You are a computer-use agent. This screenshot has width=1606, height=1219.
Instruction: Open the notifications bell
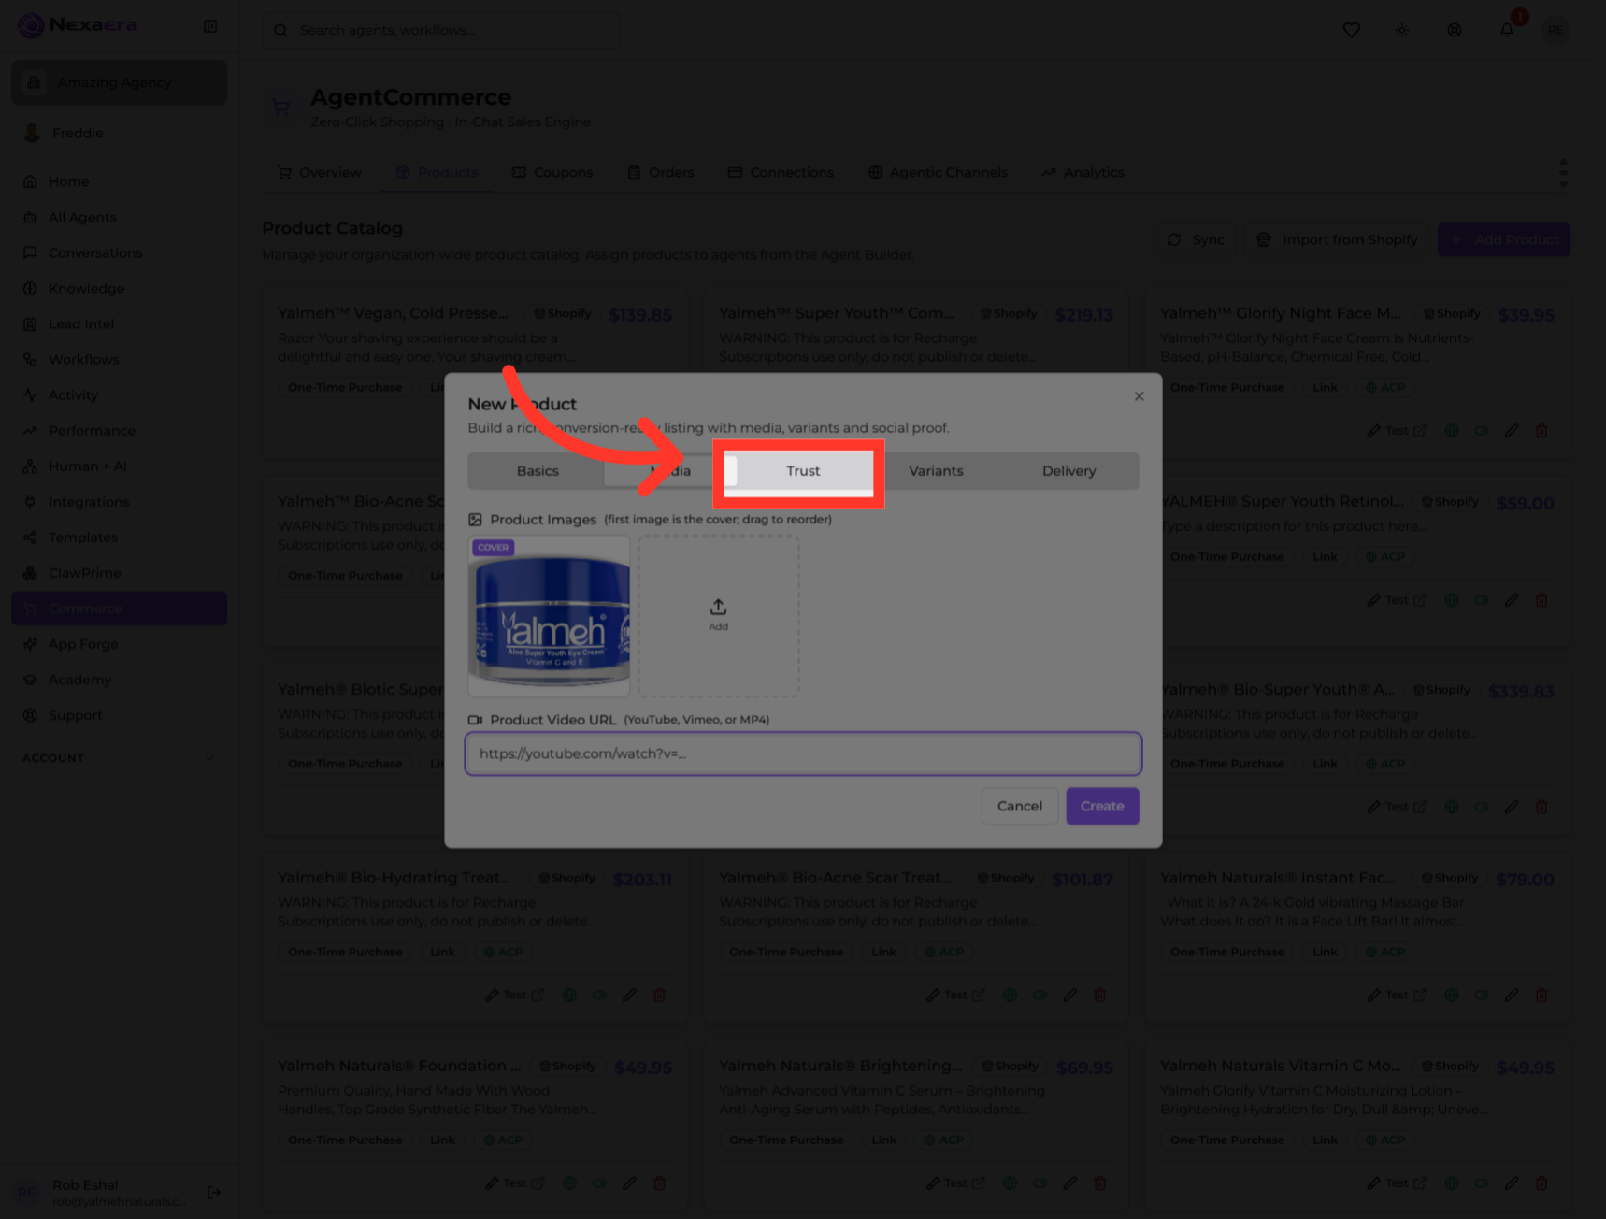1507,30
